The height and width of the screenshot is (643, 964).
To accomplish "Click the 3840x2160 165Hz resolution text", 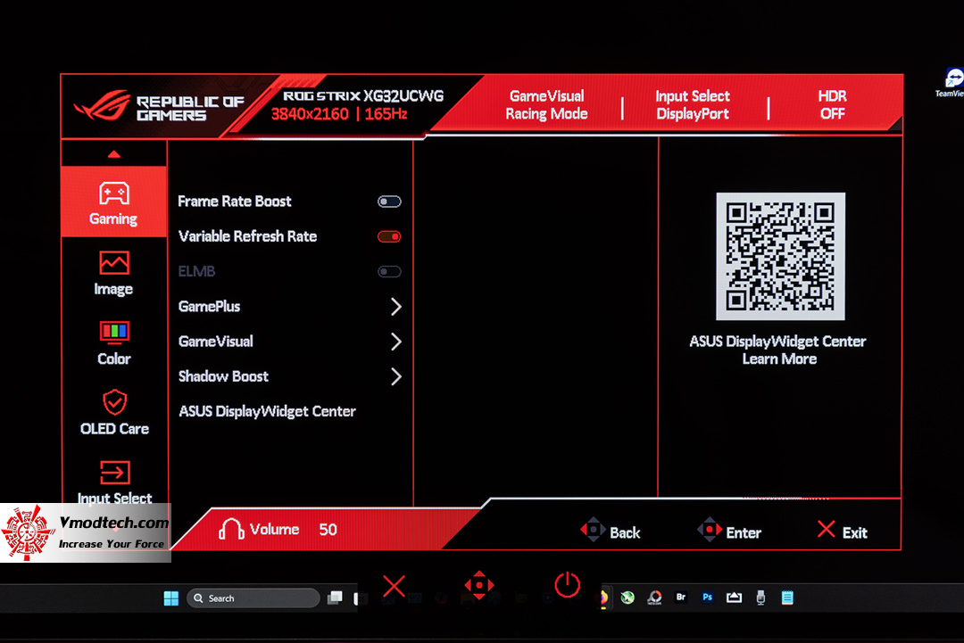I will [339, 114].
